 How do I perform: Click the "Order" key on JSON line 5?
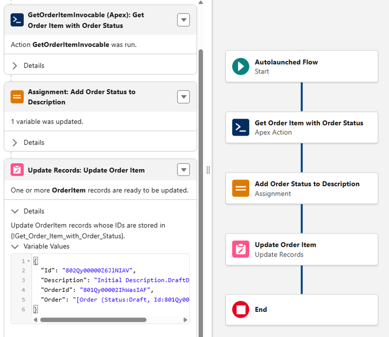click(x=53, y=299)
